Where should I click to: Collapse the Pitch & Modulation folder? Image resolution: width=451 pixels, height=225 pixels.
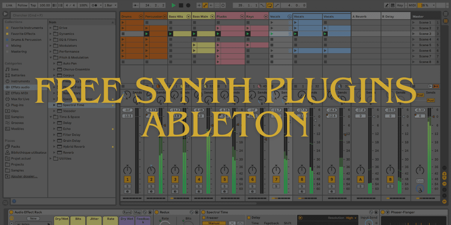tap(51, 57)
